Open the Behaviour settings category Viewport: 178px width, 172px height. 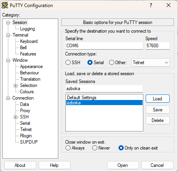(30, 73)
